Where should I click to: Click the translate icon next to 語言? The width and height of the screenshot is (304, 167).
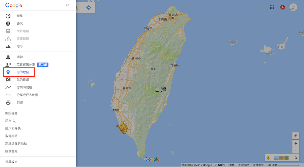[x=14, y=121]
